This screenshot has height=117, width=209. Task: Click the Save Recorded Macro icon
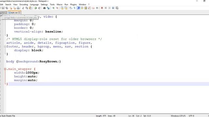[x=117, y=8]
